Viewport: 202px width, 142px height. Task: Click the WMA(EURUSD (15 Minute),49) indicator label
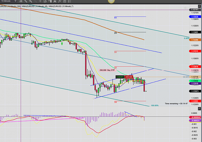[x=35, y=6]
